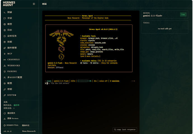Click the 'no tool calls yet' text

164,29
